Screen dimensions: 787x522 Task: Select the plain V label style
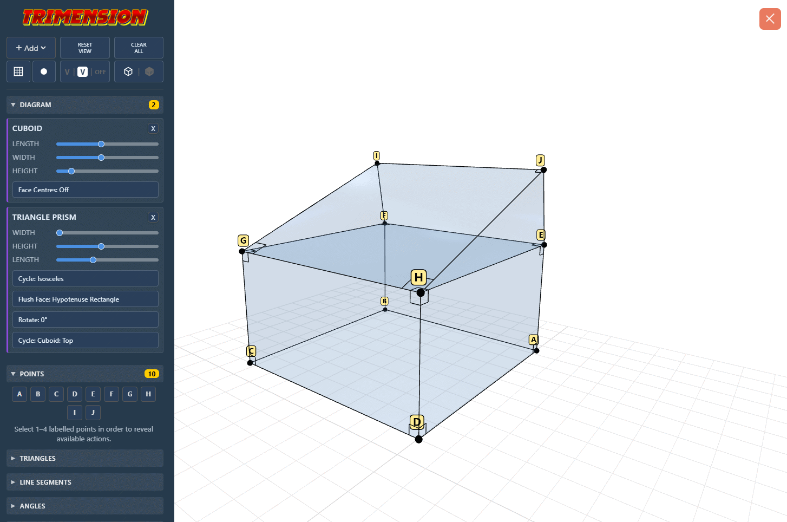coord(67,72)
